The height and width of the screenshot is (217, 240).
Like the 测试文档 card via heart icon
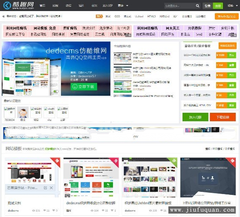[x=54, y=211]
